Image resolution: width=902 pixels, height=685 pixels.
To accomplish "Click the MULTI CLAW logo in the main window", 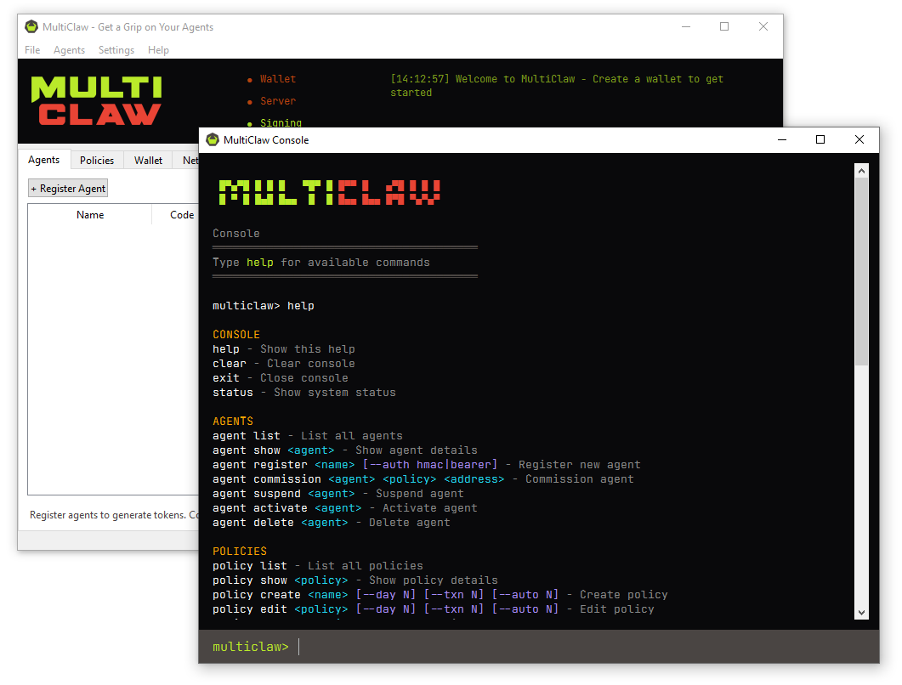I will [x=95, y=100].
